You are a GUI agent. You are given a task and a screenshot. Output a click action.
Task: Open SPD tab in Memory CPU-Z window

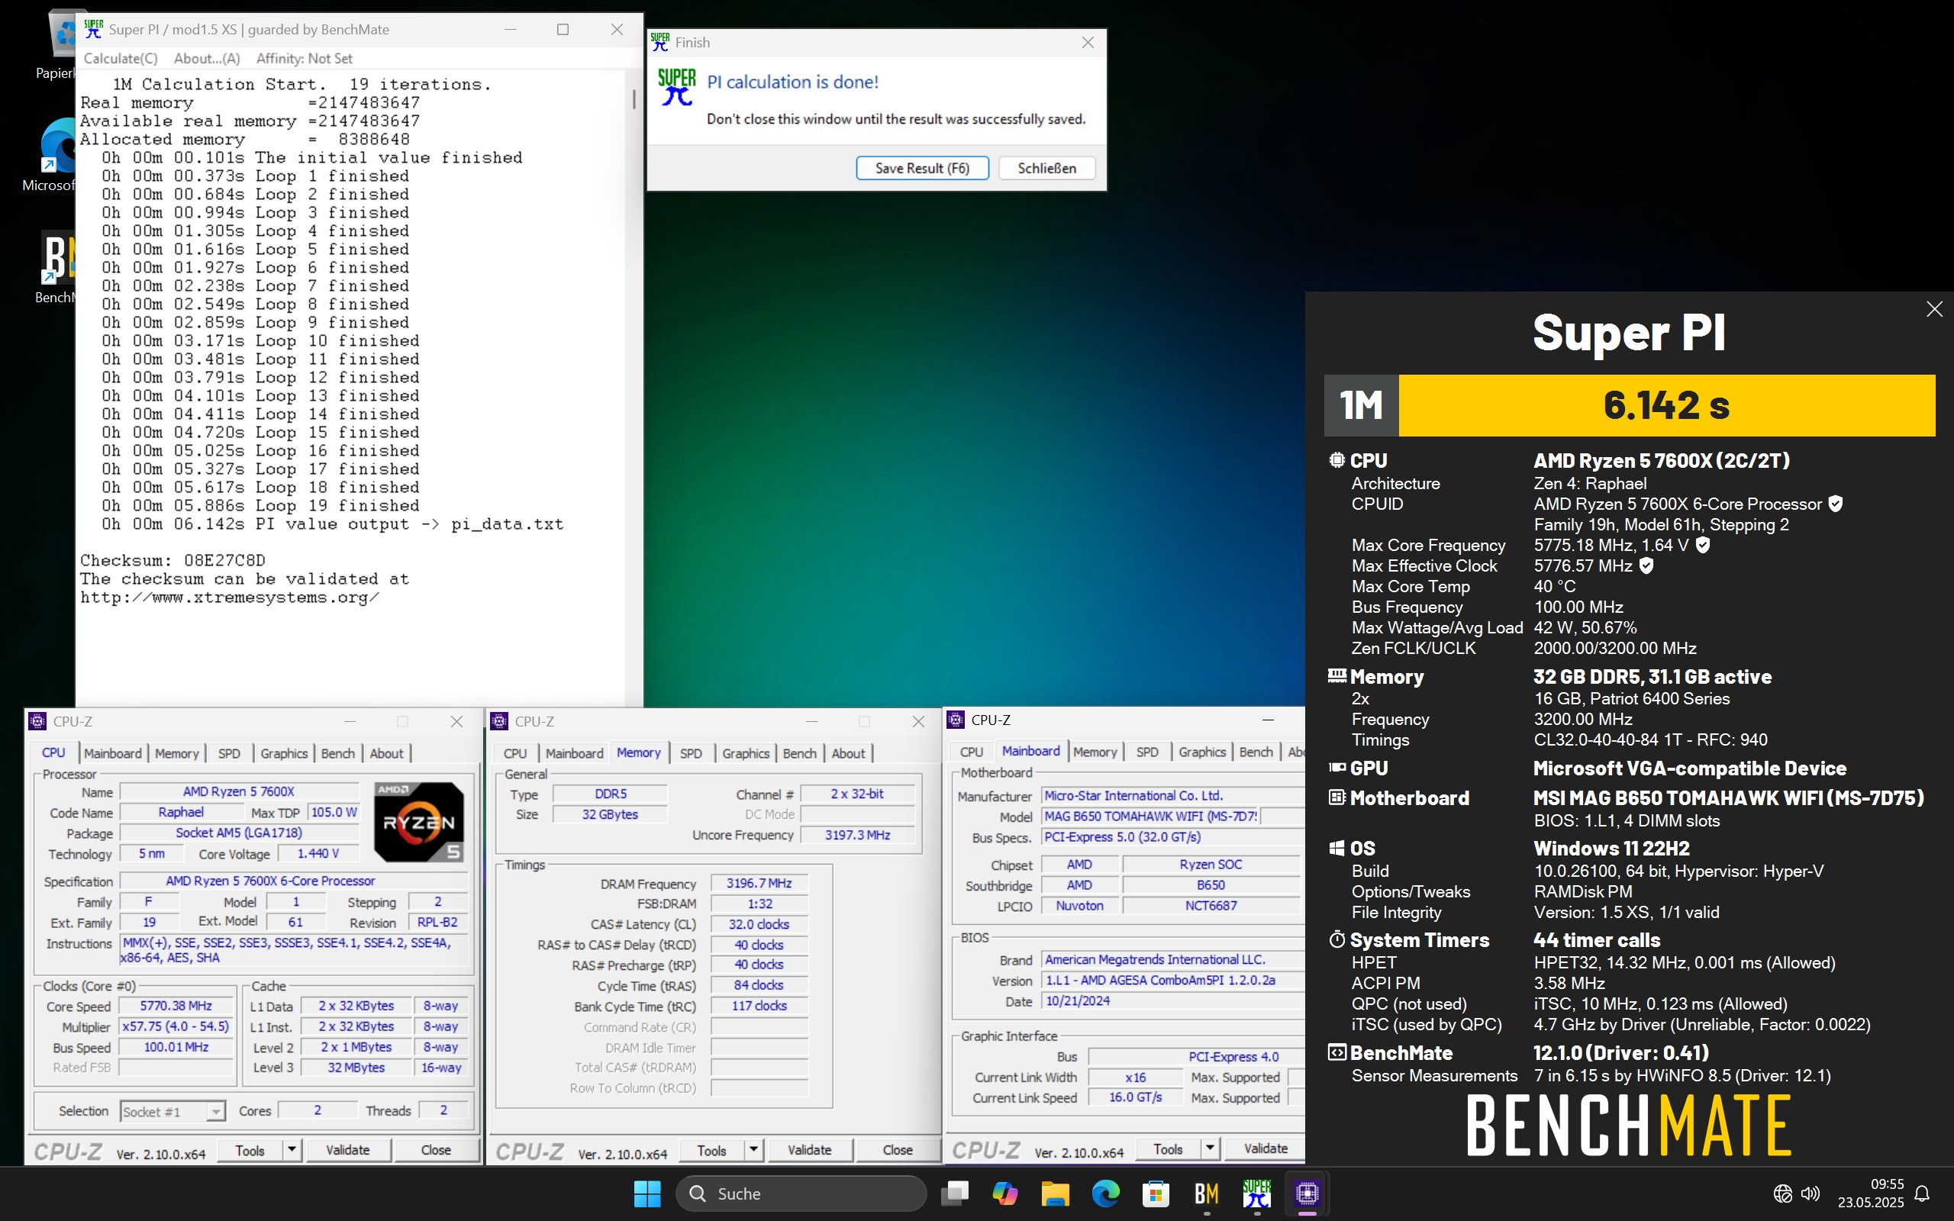[690, 752]
